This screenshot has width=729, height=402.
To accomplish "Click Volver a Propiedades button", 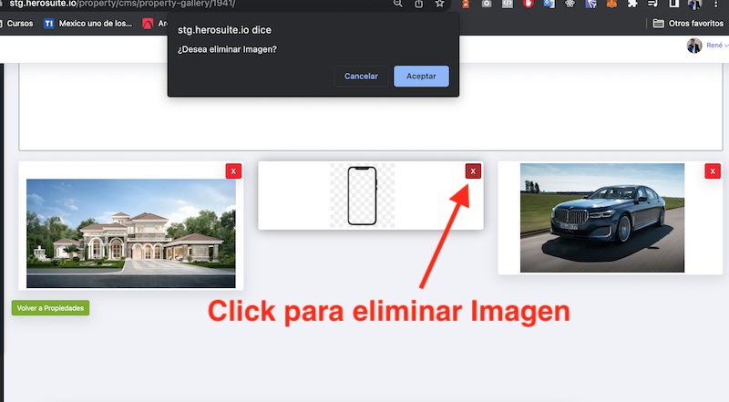I will 50,308.
